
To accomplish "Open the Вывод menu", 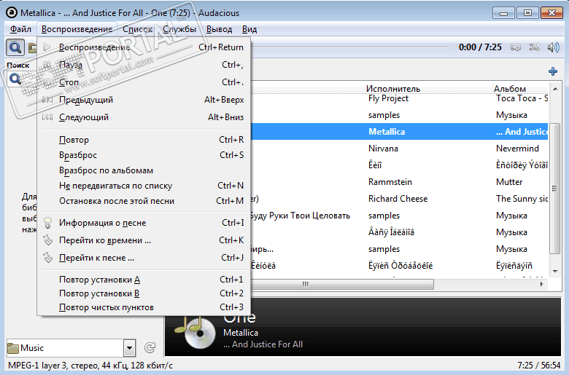I will point(219,29).
